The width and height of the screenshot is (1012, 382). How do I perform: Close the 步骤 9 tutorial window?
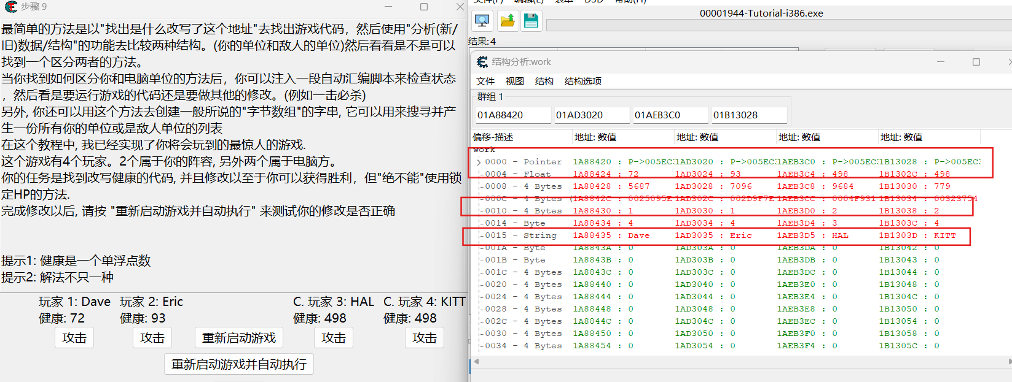coord(460,7)
